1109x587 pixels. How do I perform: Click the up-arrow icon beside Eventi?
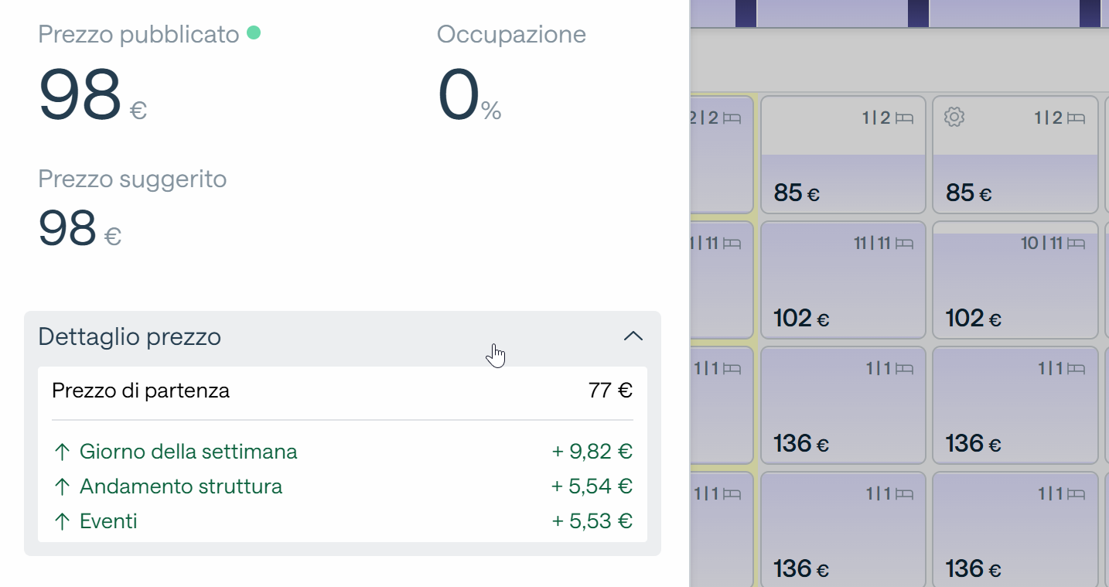tap(62, 522)
